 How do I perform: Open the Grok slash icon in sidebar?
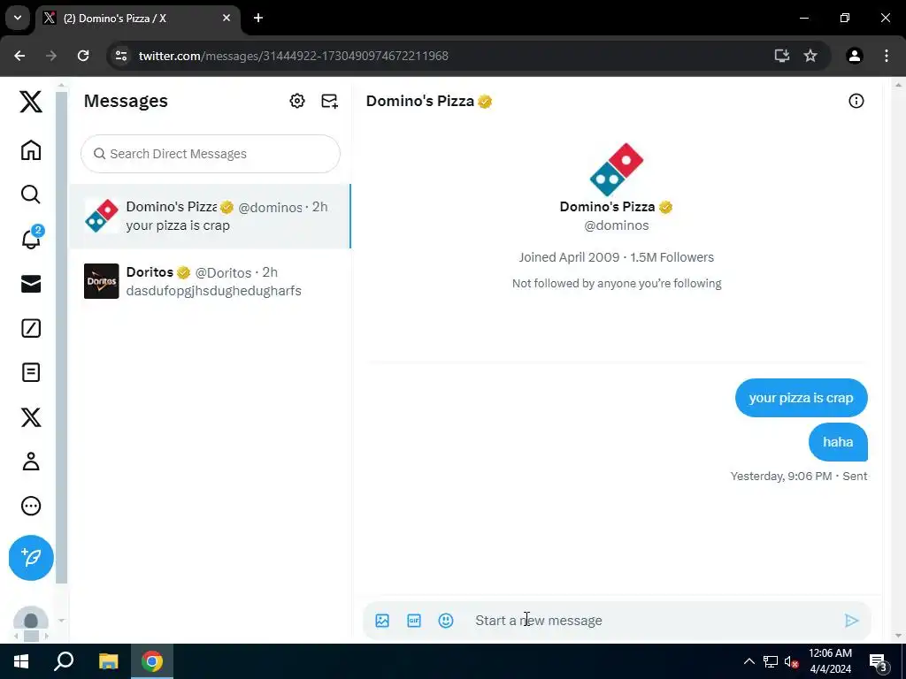click(31, 328)
